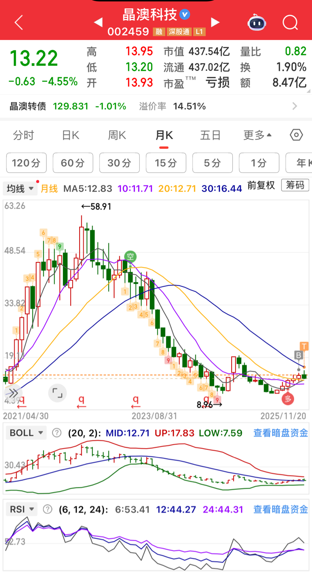Select the 1分 interval button
The width and height of the screenshot is (312, 572).
(x=259, y=163)
